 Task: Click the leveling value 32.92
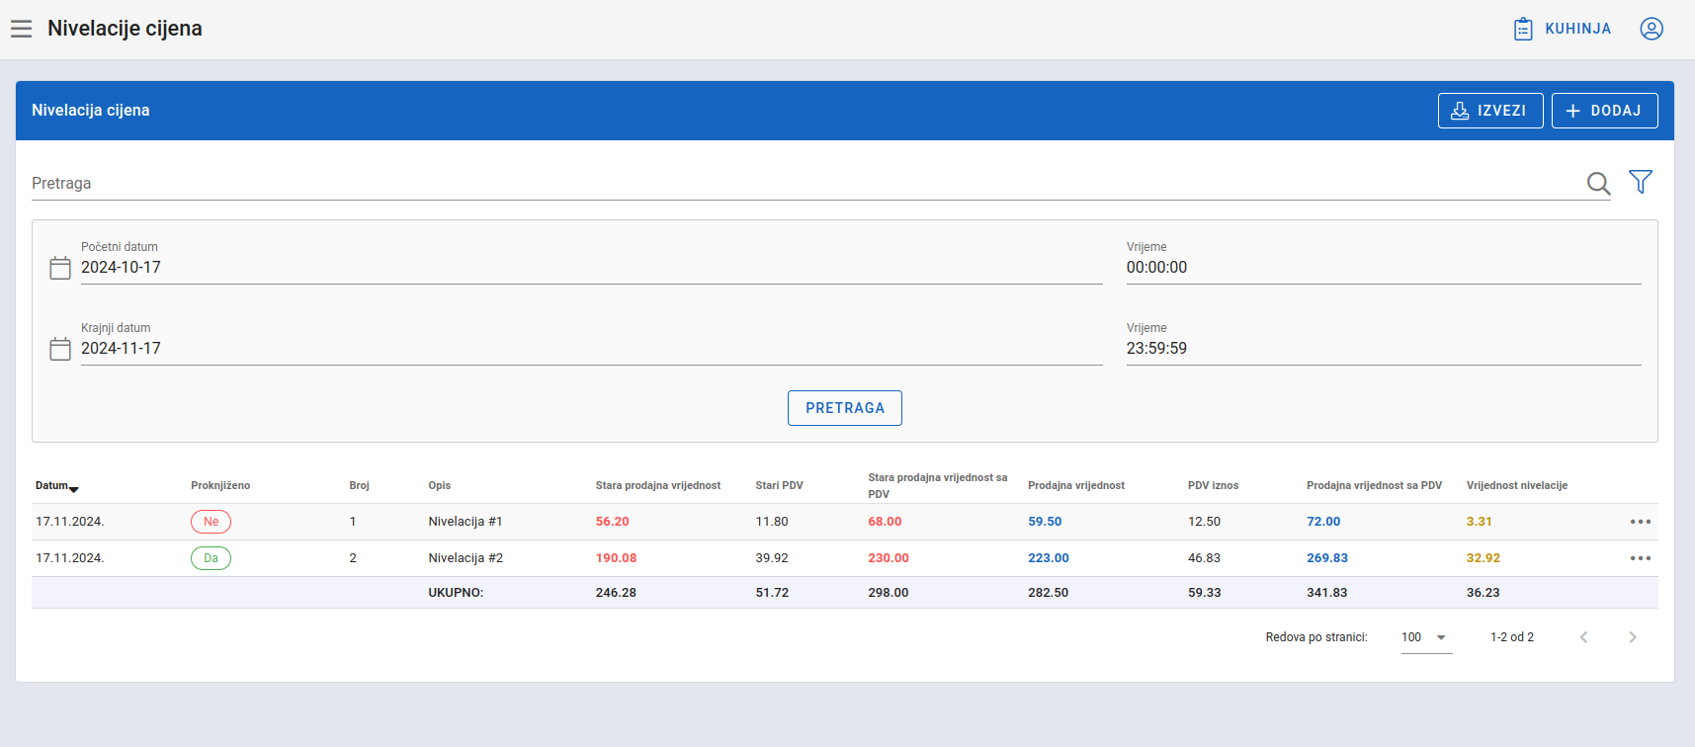coord(1483,558)
